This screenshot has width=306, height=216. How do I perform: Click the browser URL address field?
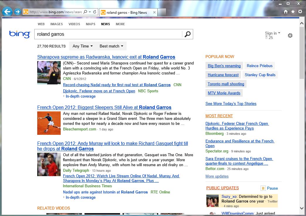click(x=56, y=12)
